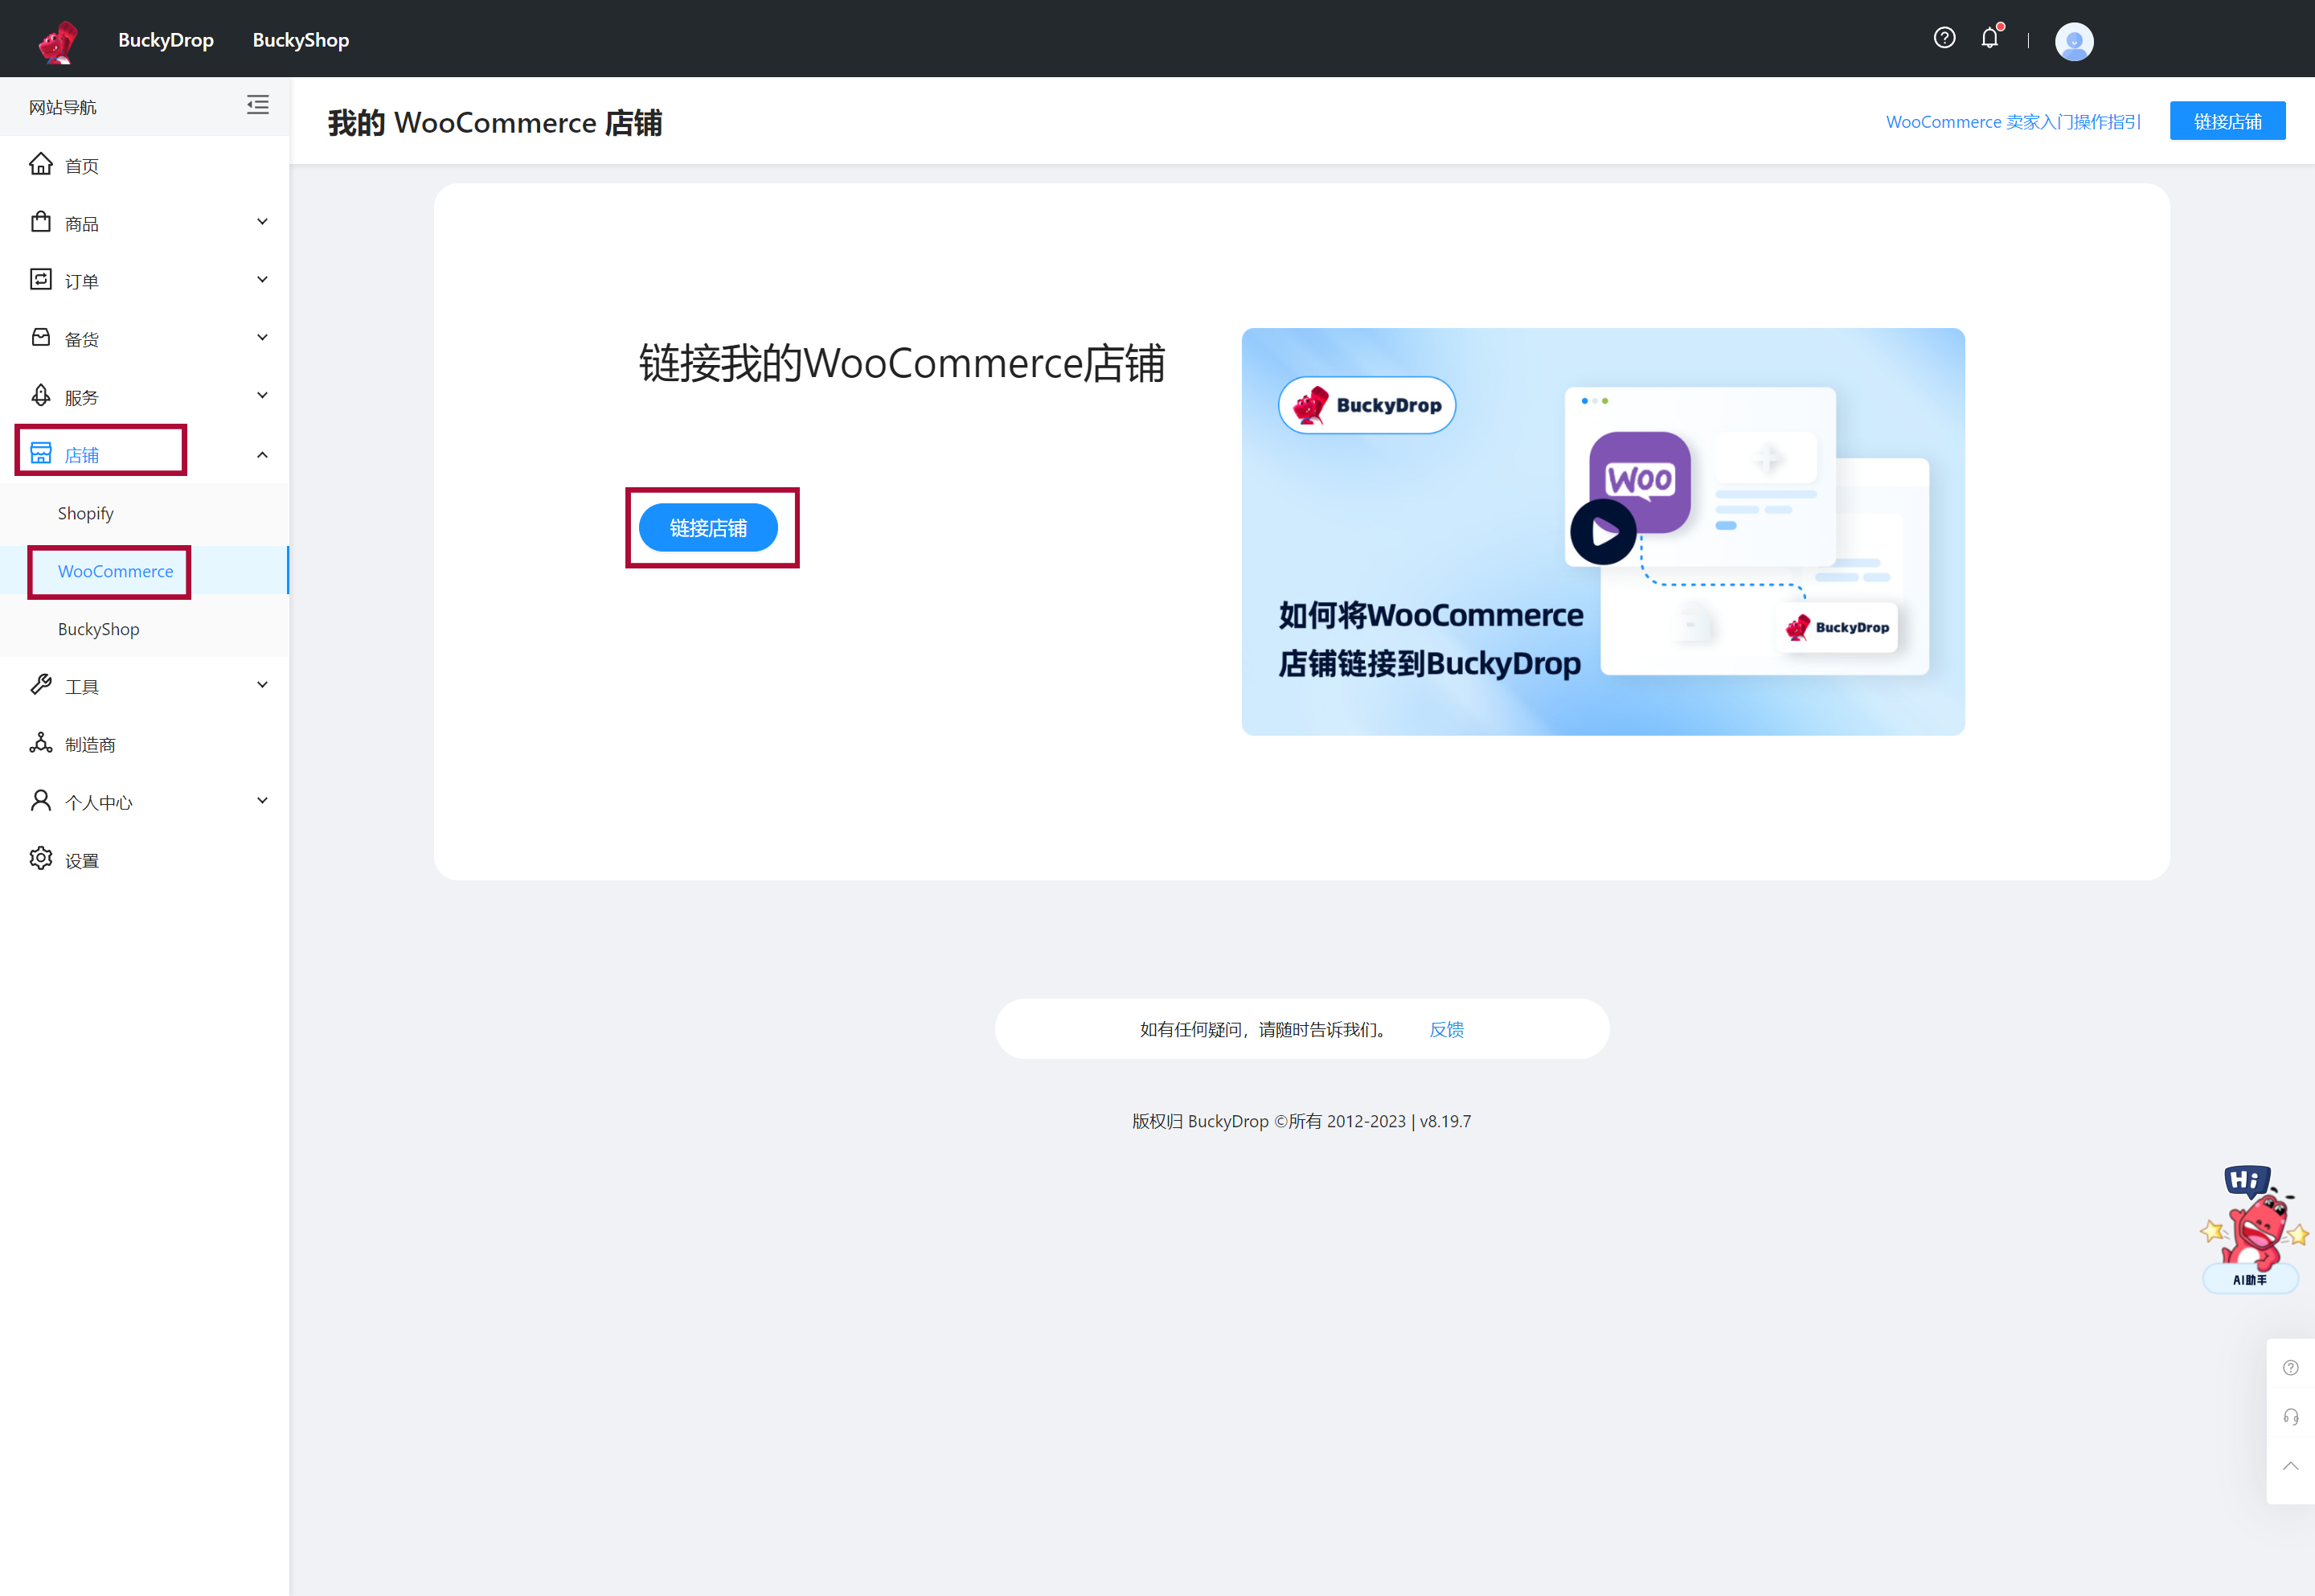The height and width of the screenshot is (1596, 2315).
Task: Click the manufacturer icon beside 制造商
Action: pyautogui.click(x=41, y=743)
